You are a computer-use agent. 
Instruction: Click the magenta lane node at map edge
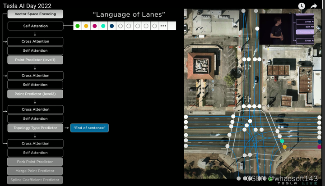(x=320, y=147)
